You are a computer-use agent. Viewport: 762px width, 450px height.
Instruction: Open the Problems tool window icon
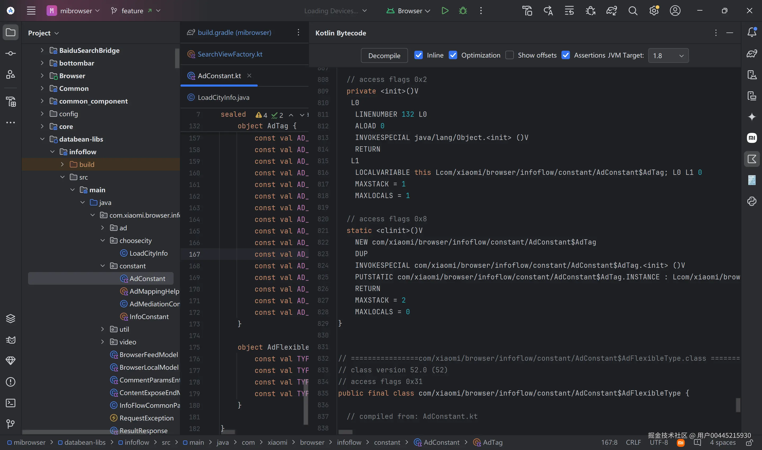click(11, 382)
